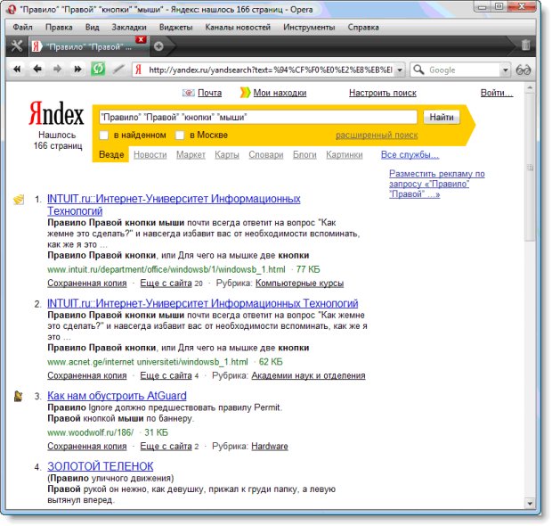The width and height of the screenshot is (552, 526).
Task: Click the scrollbar down arrow
Action: pos(530,504)
